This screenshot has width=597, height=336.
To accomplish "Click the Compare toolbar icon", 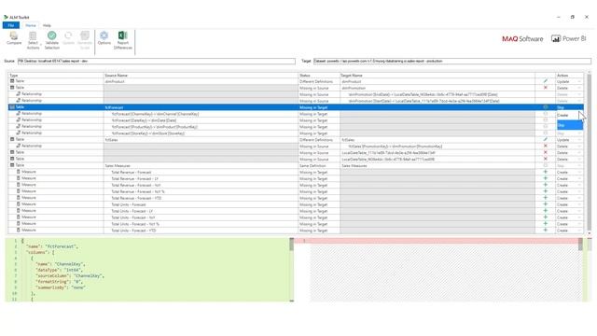I will 14,35.
